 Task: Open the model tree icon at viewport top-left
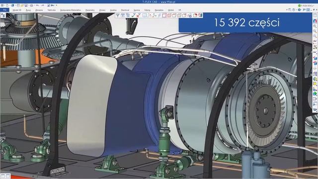click(3, 15)
